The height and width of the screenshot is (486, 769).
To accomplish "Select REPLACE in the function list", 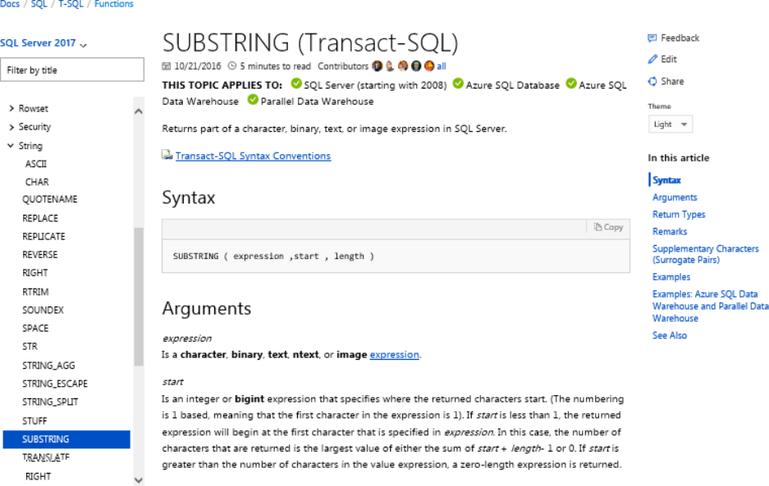I will click(40, 218).
